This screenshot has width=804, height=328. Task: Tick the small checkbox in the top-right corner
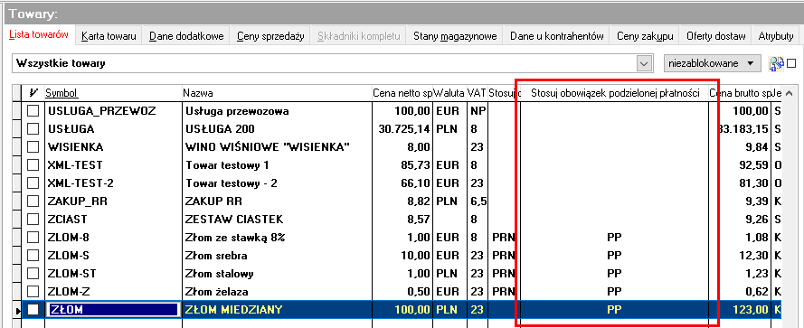791,64
